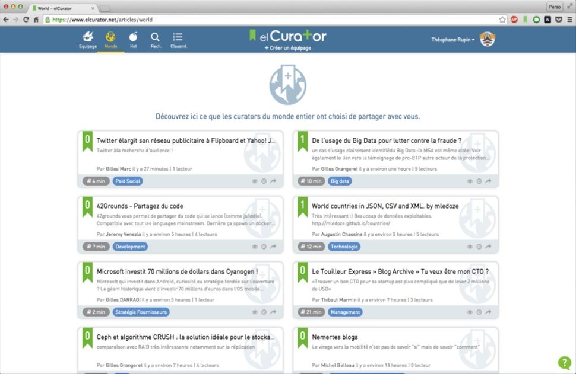Click the clock icon on Microsoft Cyanogen card
This screenshot has width=576, height=374.
264,312
